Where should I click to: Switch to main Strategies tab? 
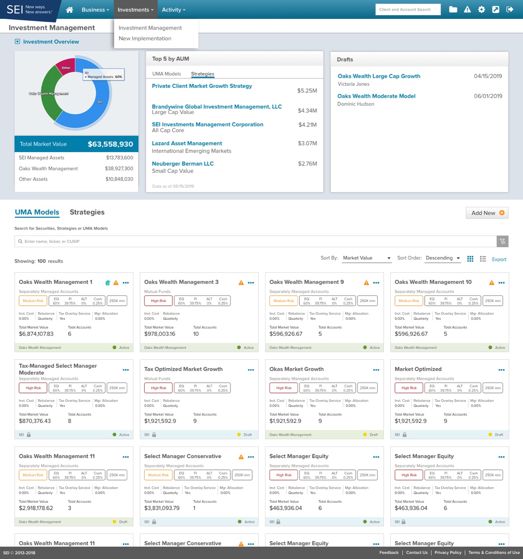(x=87, y=212)
